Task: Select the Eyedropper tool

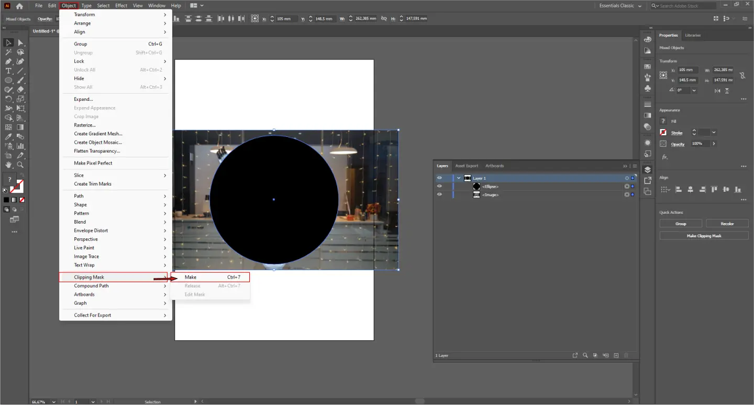Action: click(9, 136)
